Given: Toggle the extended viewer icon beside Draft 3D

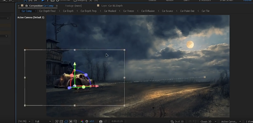Looking at the screenshot, I should 195,122.
